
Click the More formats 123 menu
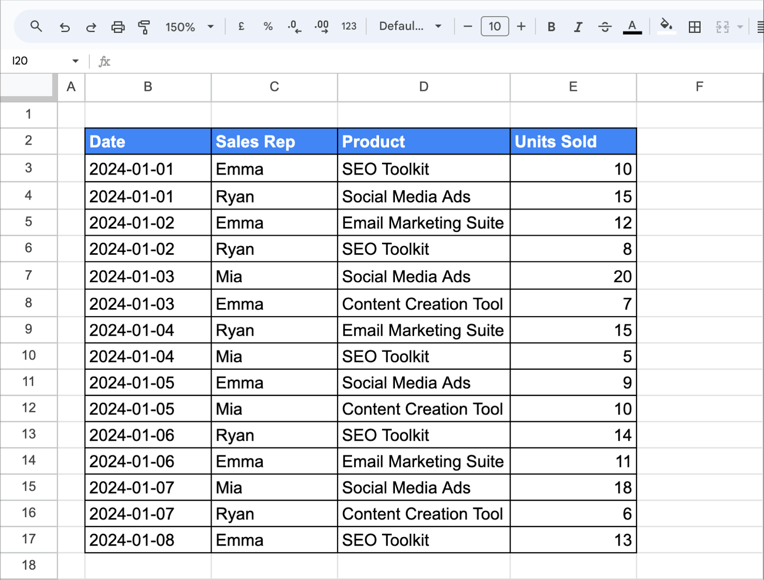pyautogui.click(x=349, y=27)
